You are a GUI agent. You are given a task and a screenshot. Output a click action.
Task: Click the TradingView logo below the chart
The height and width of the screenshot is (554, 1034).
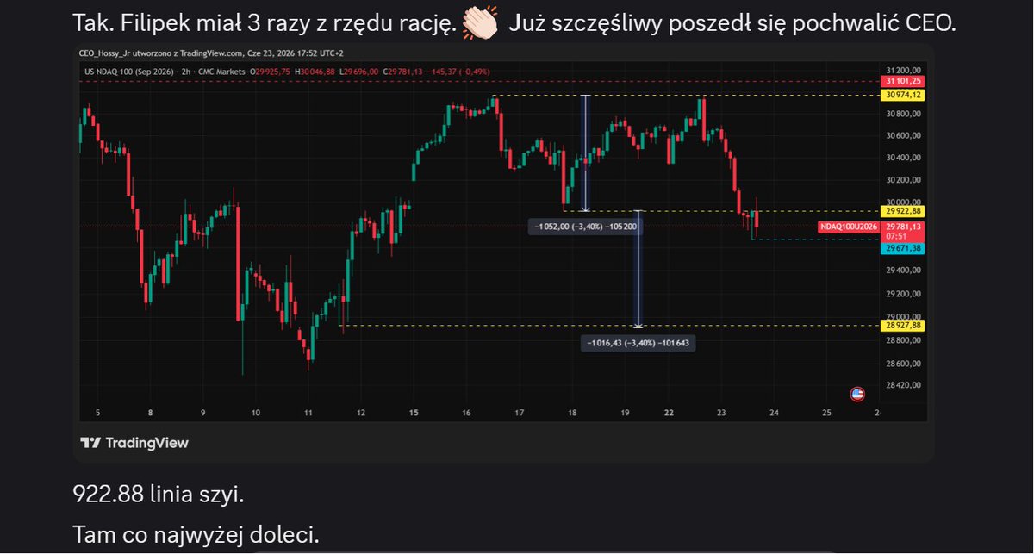134,443
